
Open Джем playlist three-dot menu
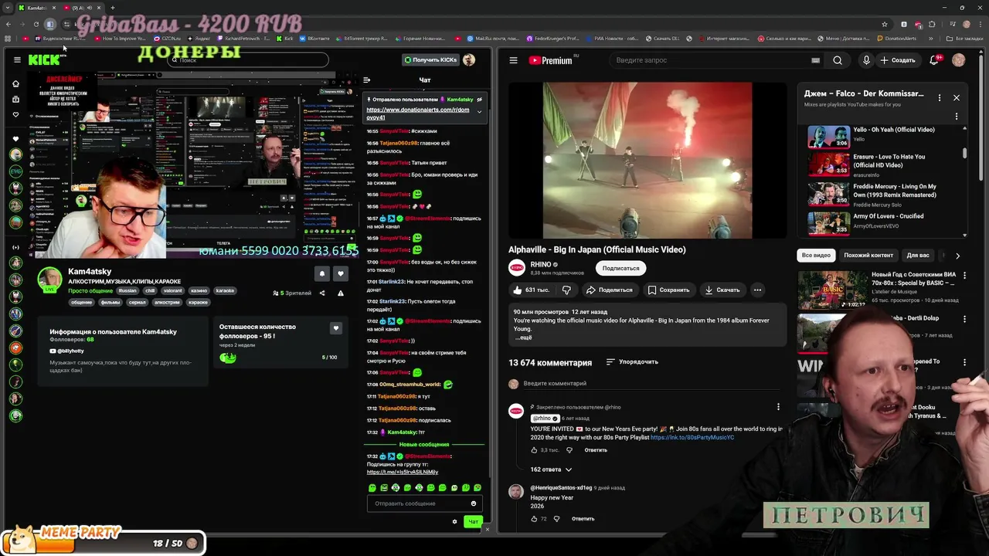point(940,98)
